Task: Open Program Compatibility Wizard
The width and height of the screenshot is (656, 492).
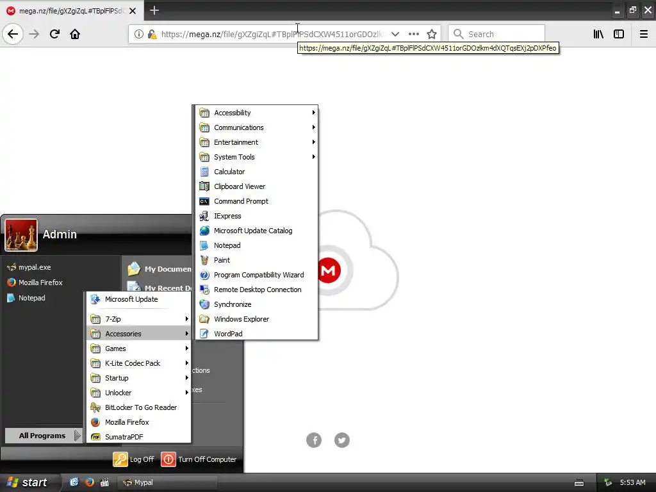Action: pyautogui.click(x=256, y=275)
